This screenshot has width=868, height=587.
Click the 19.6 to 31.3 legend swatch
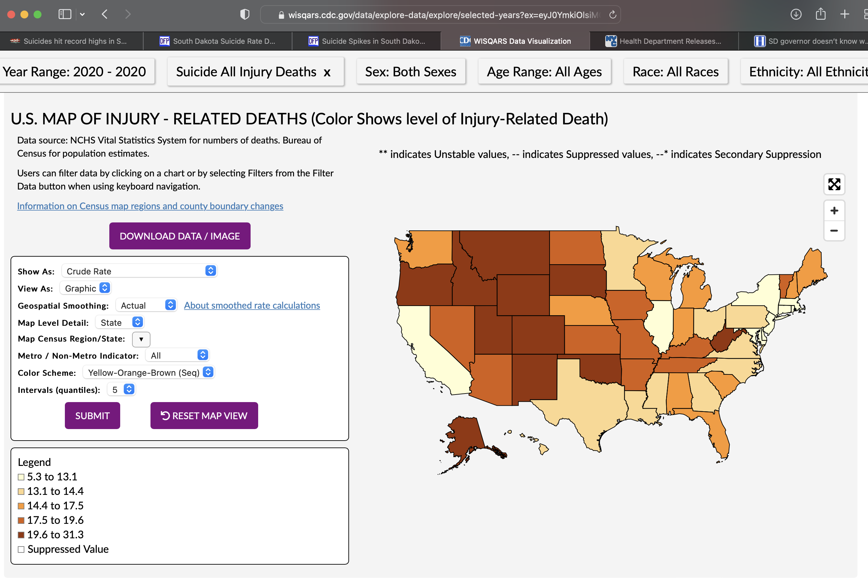click(x=21, y=535)
